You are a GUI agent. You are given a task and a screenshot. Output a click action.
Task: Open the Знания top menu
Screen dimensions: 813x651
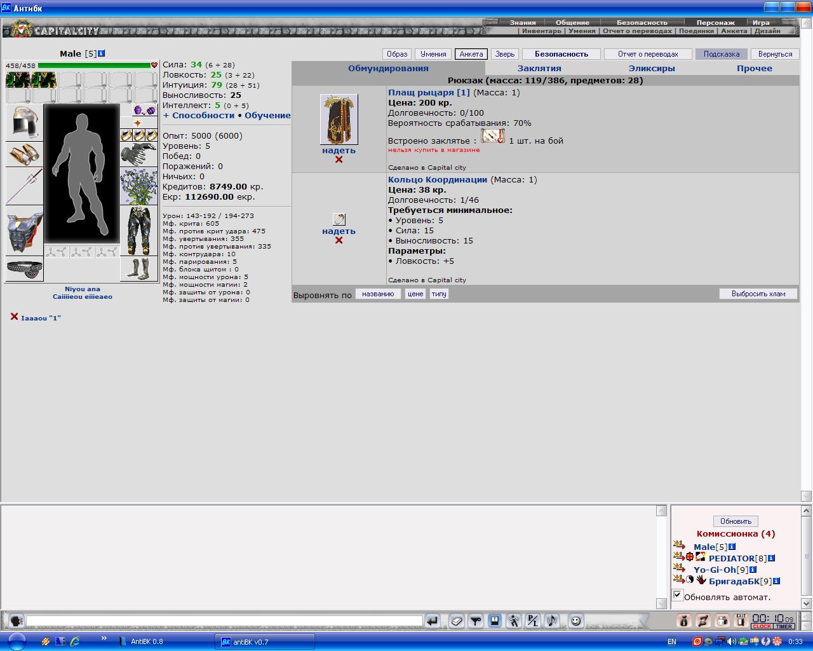(x=523, y=22)
